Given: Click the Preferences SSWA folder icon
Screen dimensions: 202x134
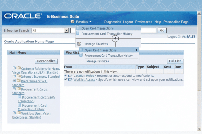Looking at the screenshot, I should point(18,80).
